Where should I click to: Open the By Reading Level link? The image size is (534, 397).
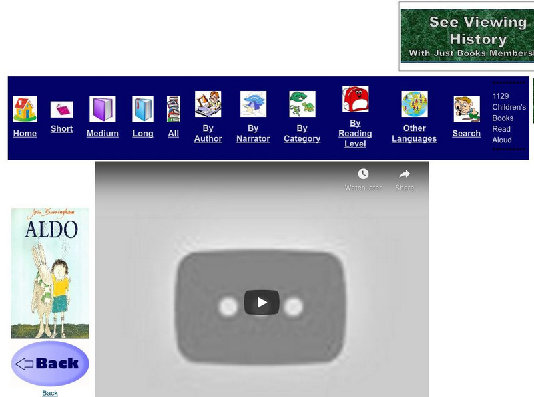tap(355, 134)
